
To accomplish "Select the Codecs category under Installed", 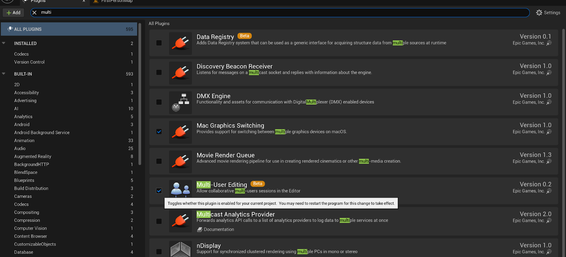I will tap(69, 54).
